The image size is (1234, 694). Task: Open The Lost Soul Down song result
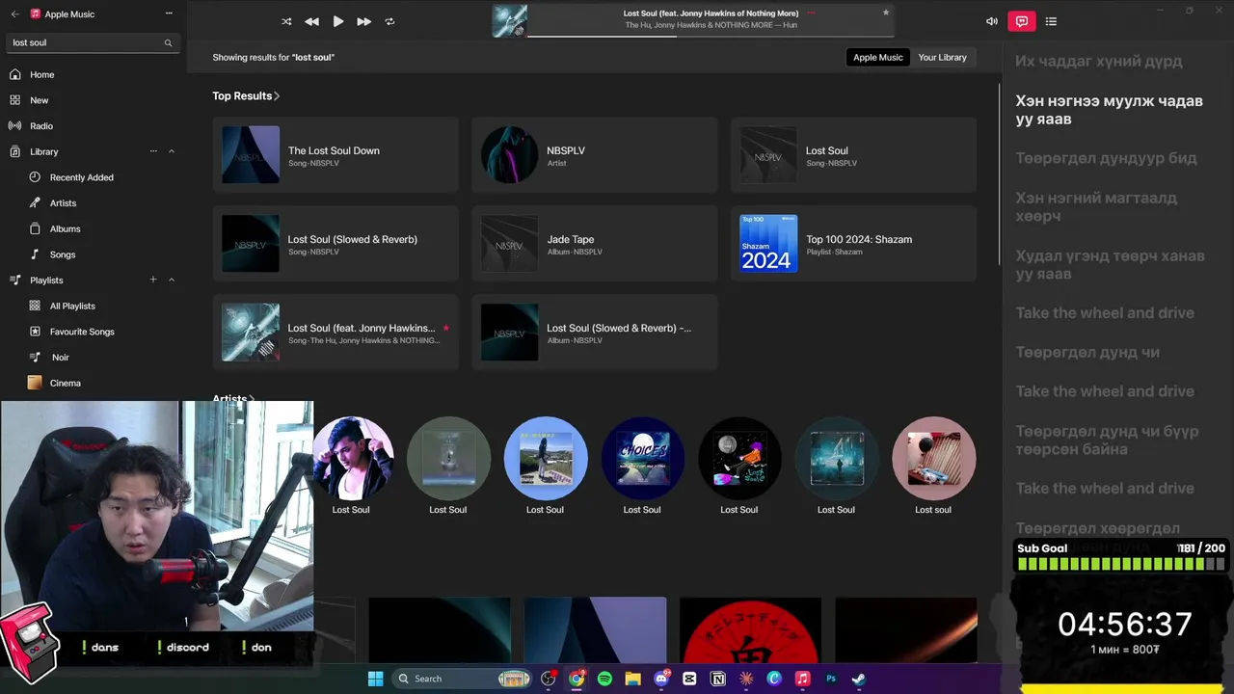pos(335,154)
